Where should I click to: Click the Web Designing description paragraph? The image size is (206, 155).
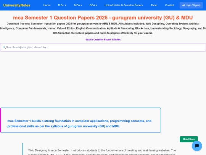tap(102, 152)
